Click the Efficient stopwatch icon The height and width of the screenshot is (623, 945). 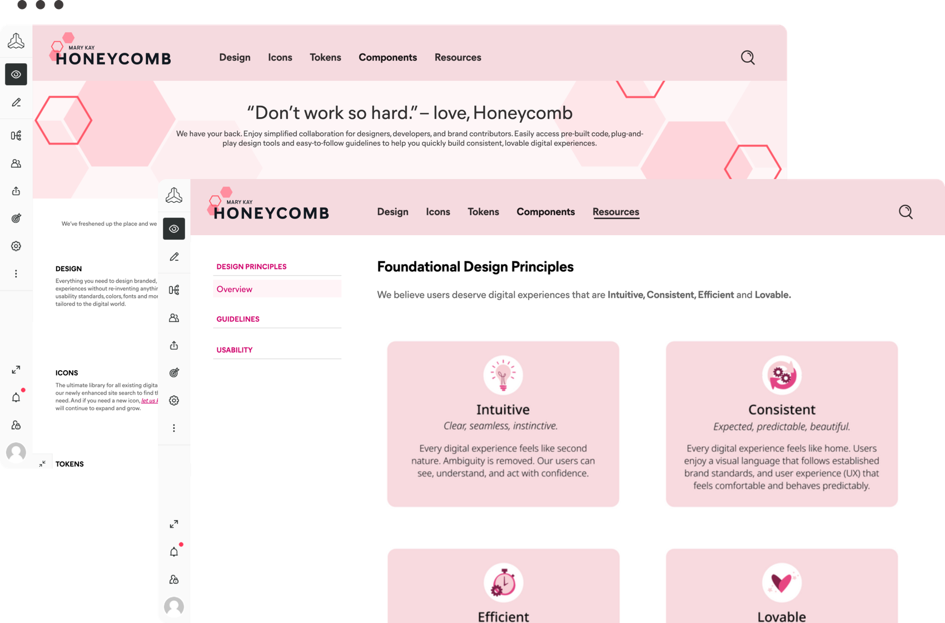(x=503, y=583)
